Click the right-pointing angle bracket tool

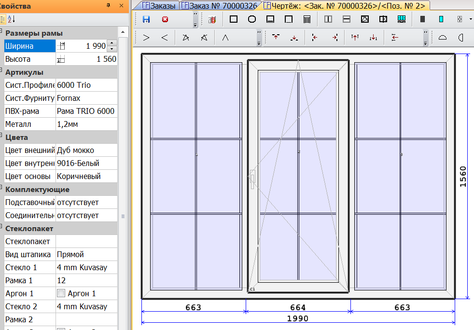[146, 38]
